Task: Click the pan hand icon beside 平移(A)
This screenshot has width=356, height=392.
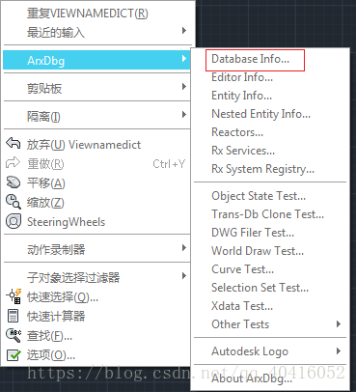Action: coord(14,182)
